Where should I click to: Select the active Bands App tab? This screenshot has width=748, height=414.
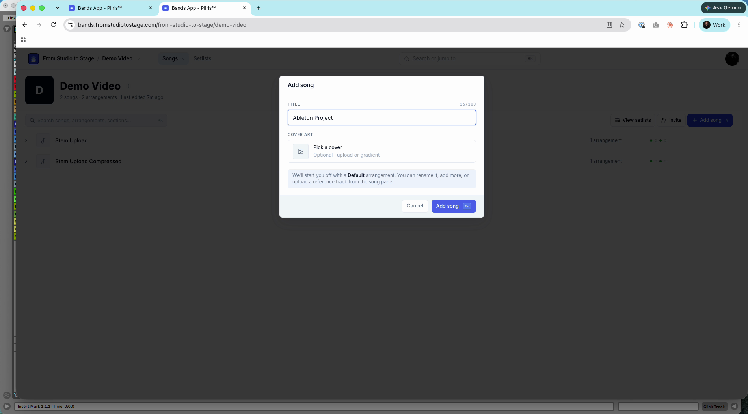[x=205, y=8]
